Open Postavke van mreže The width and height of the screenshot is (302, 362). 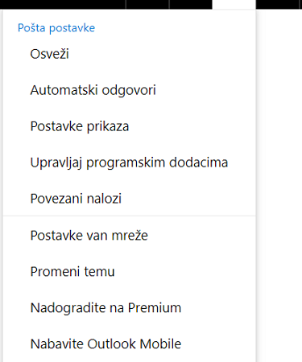pyautogui.click(x=130, y=236)
